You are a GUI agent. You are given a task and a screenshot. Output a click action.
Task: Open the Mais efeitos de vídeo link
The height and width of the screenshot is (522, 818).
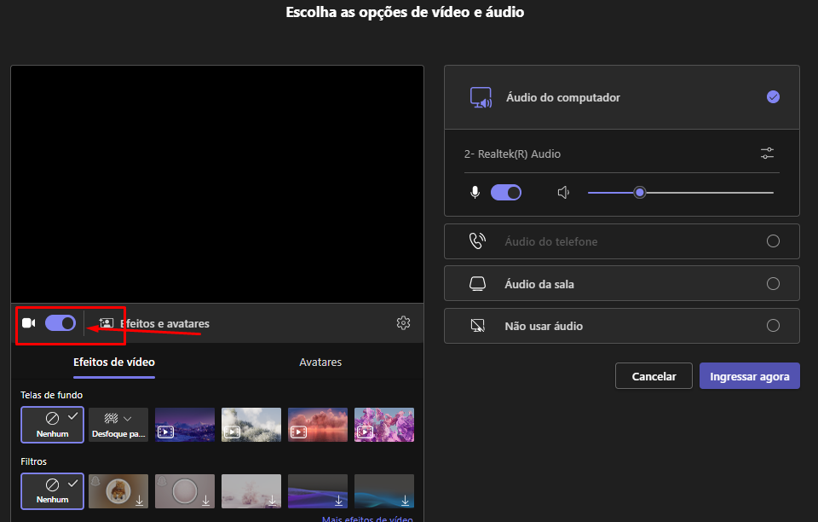(x=367, y=519)
